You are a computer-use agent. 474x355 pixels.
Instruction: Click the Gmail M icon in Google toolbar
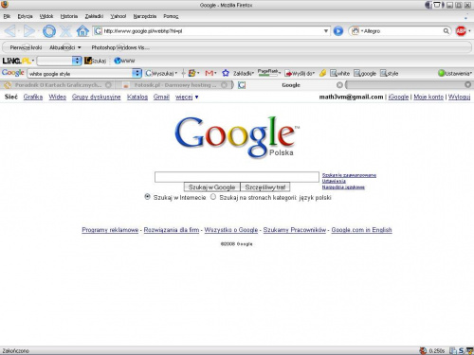click(x=209, y=73)
